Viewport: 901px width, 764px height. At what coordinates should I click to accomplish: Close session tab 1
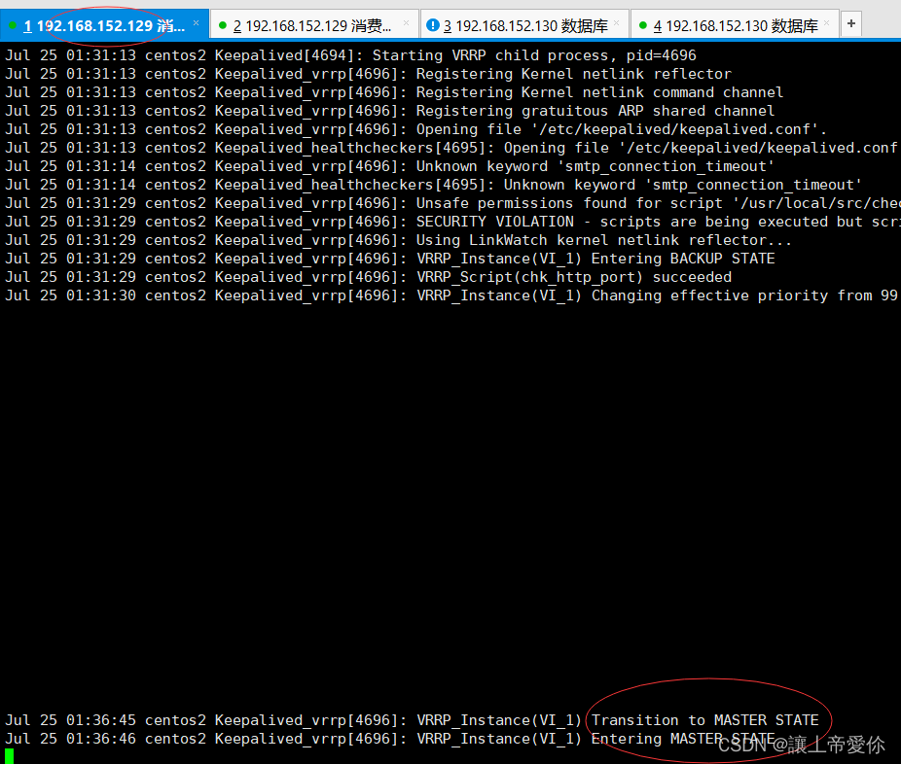196,23
